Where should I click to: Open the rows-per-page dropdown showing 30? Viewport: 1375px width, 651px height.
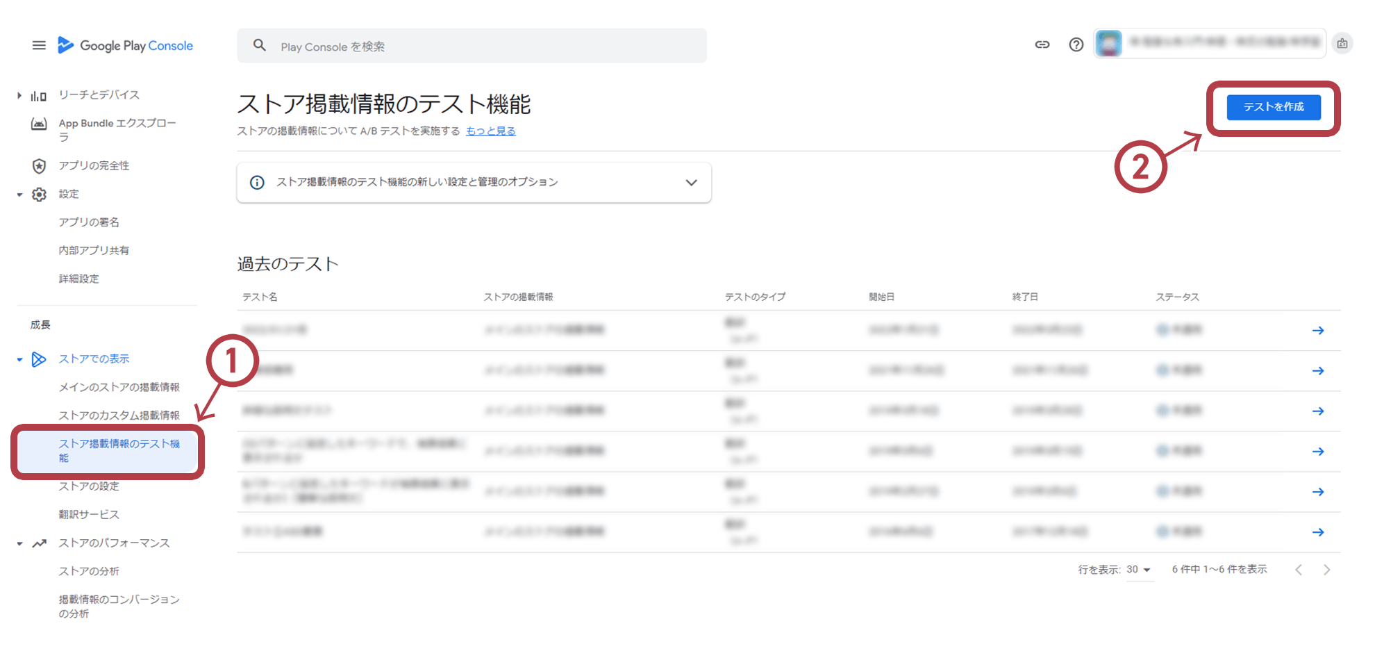tap(1138, 570)
